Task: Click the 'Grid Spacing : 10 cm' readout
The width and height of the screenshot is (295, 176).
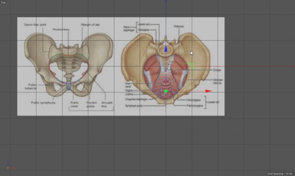Action: (280, 174)
